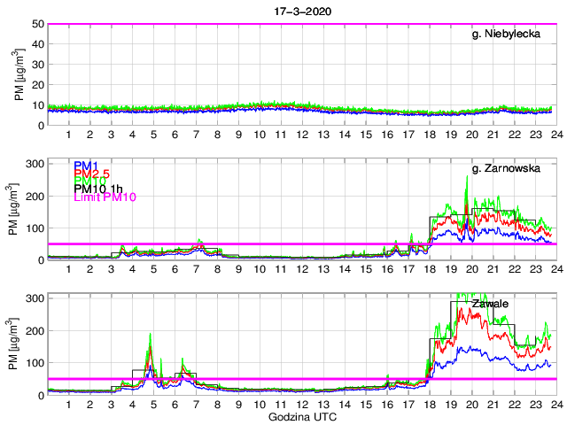567x425 pixels.
Task: Click the middle panel's PM y-axis label
Action: (x=18, y=209)
